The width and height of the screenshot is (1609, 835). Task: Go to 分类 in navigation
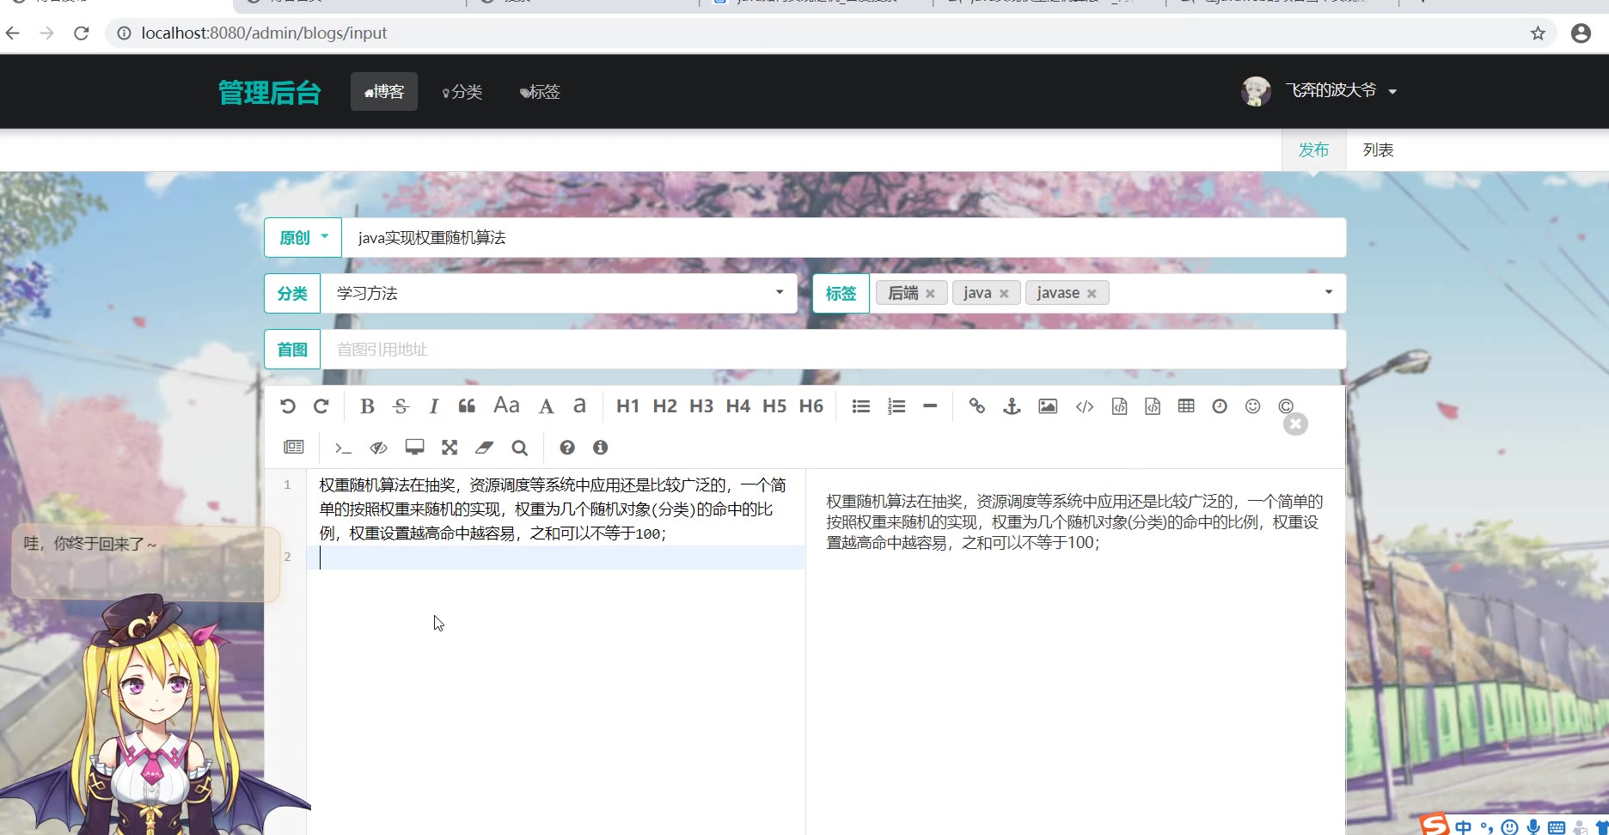tap(462, 92)
